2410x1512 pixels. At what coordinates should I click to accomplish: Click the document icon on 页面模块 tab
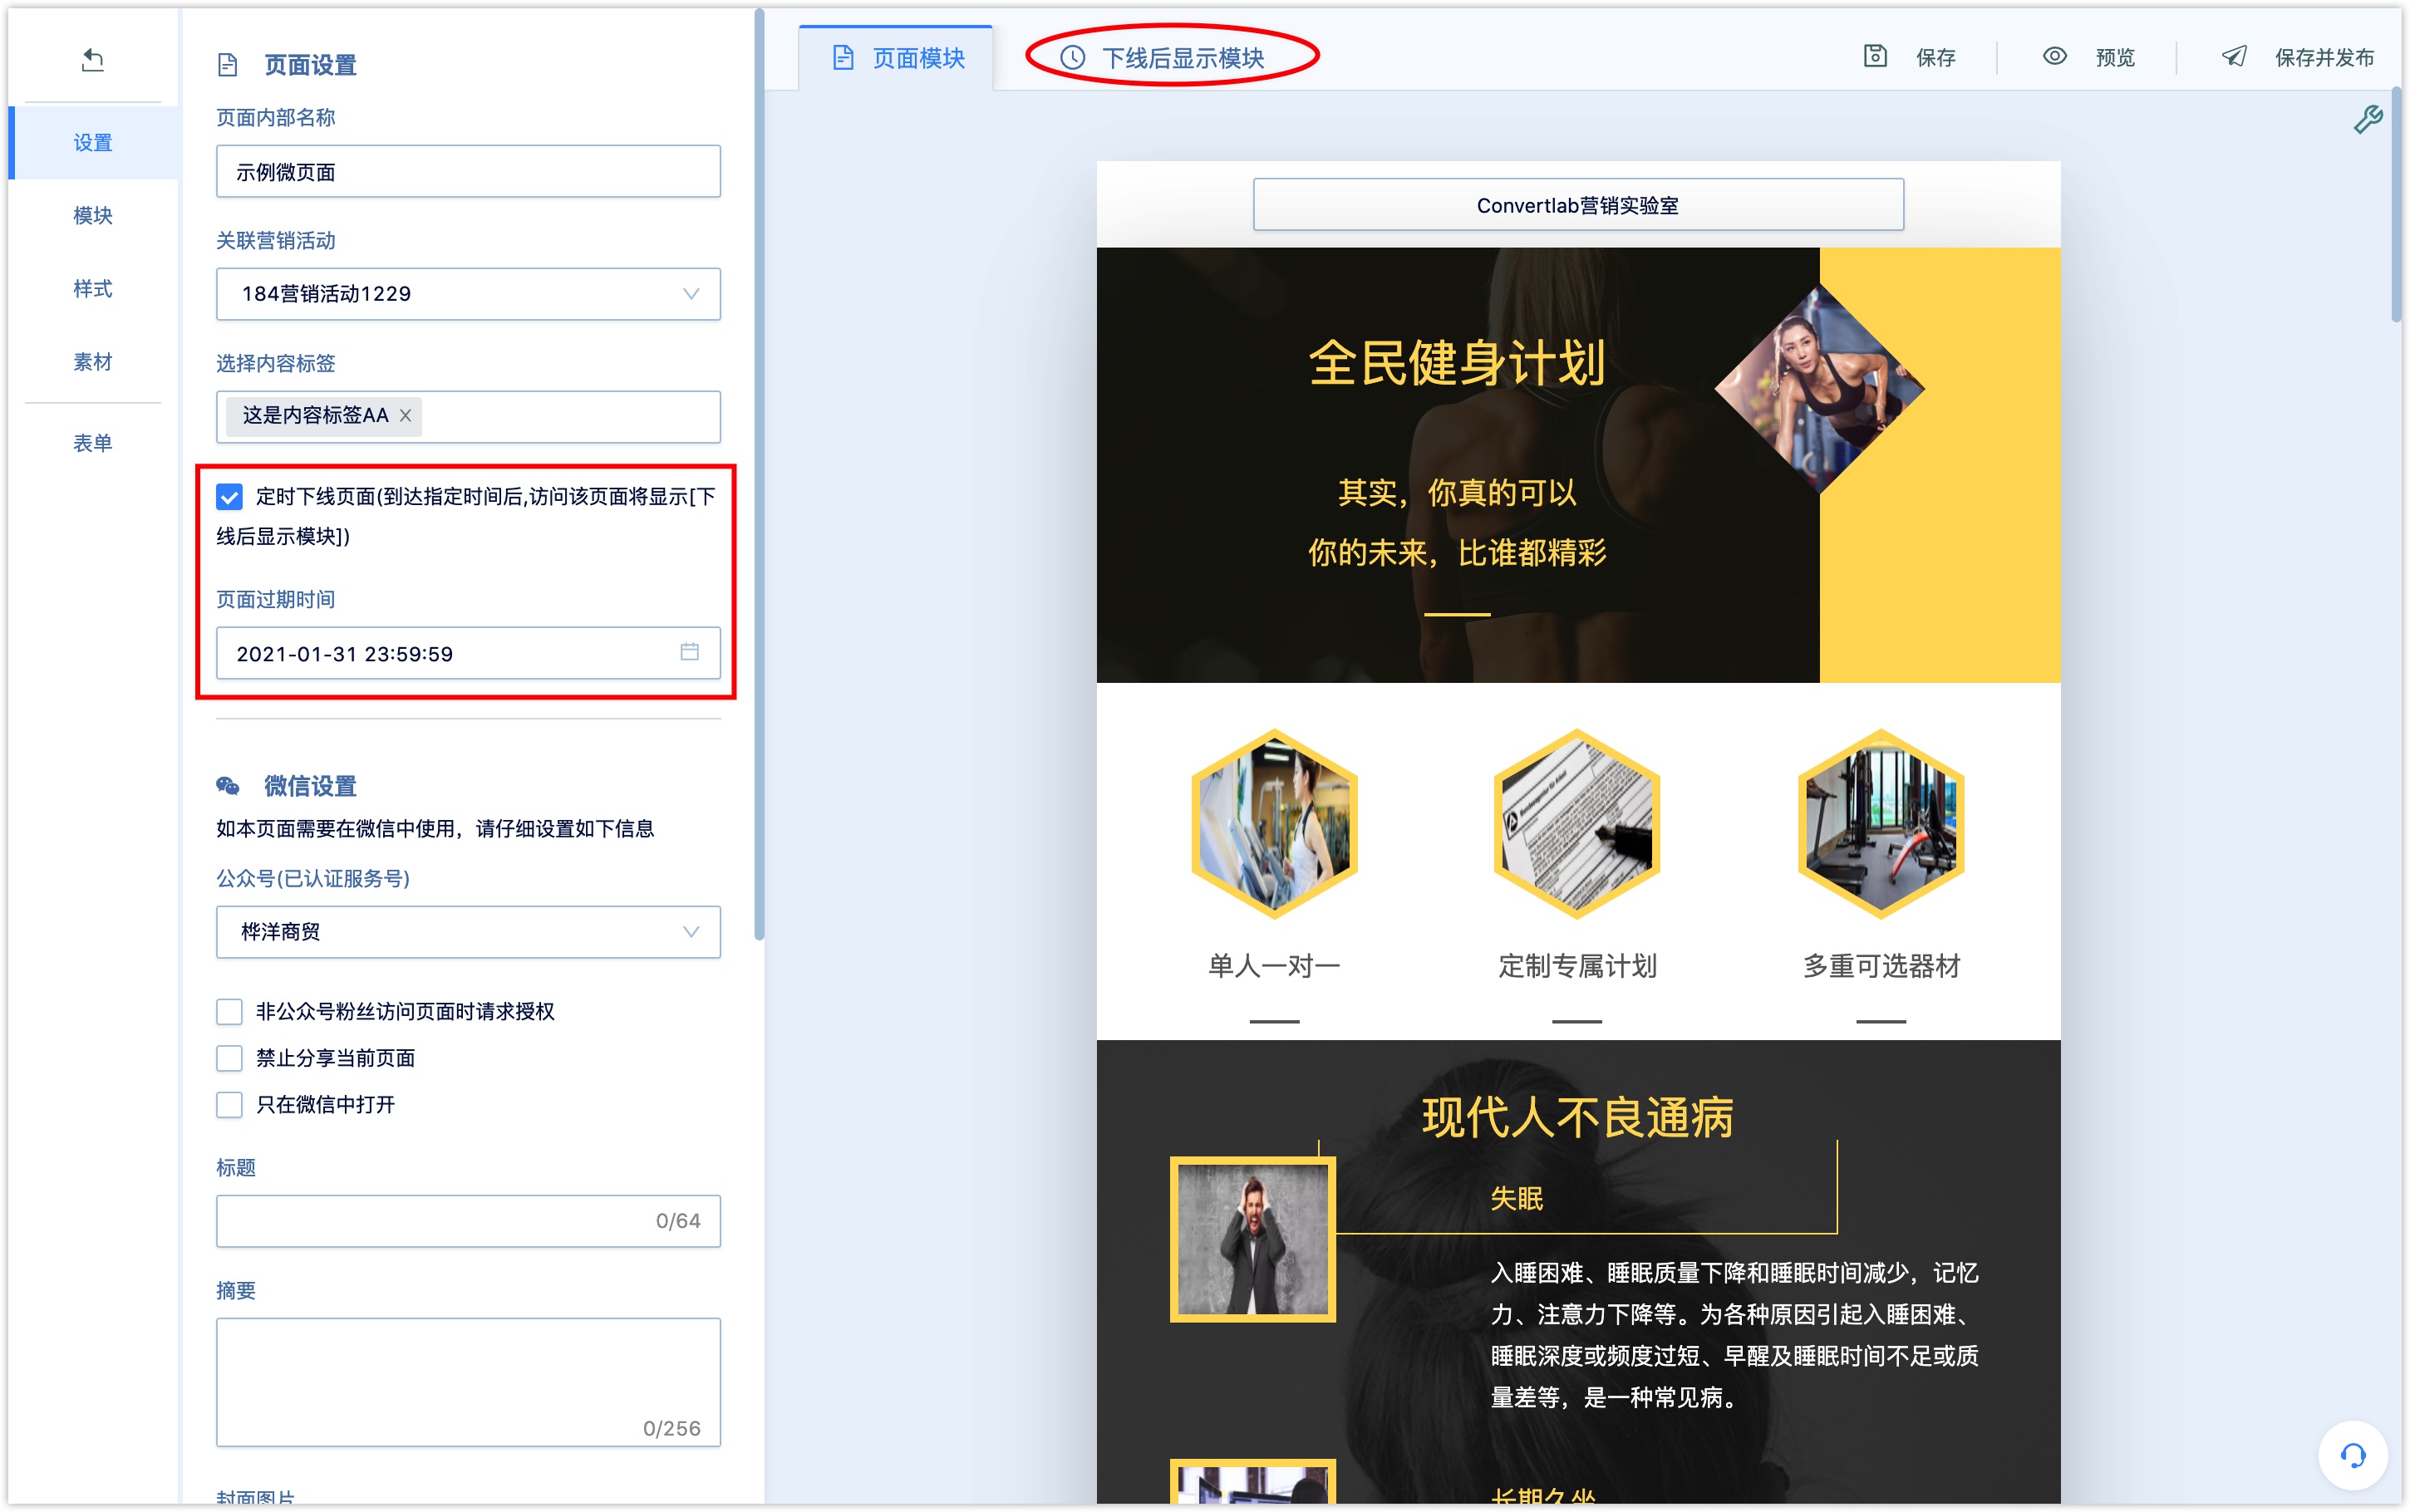[843, 58]
